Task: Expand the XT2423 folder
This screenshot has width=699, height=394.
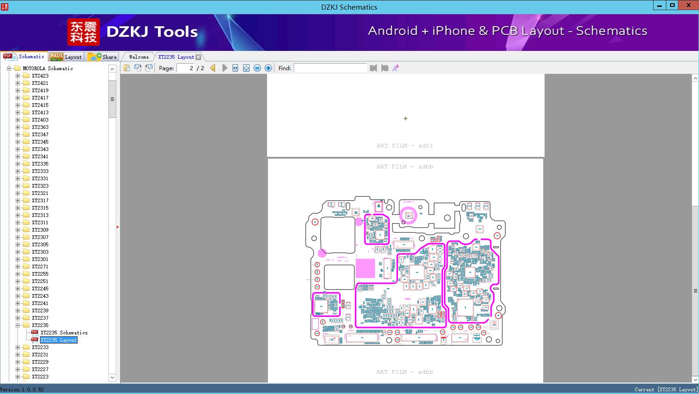Action: click(17, 76)
